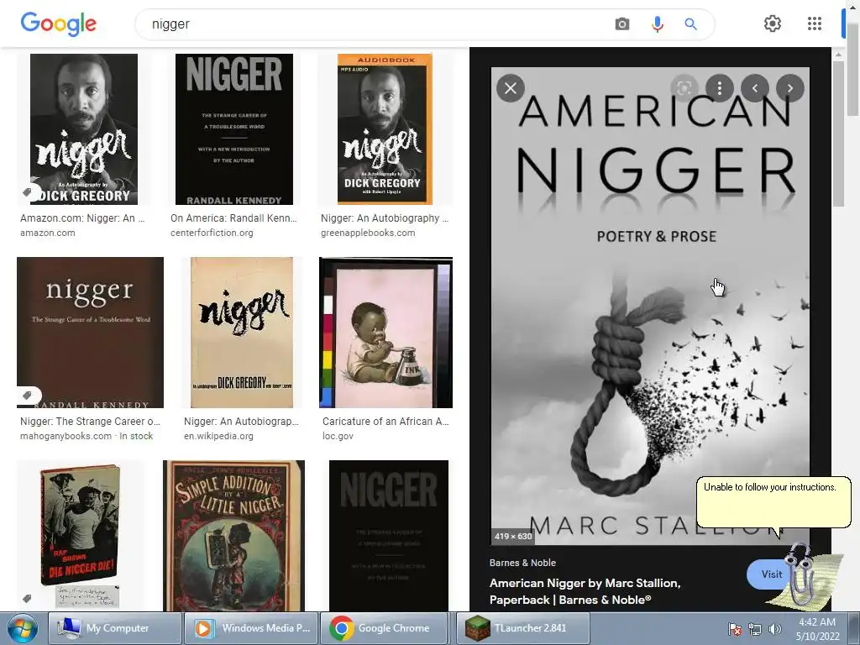Open the Marc Stallion paperback title link
860x645 pixels.
(x=585, y=591)
